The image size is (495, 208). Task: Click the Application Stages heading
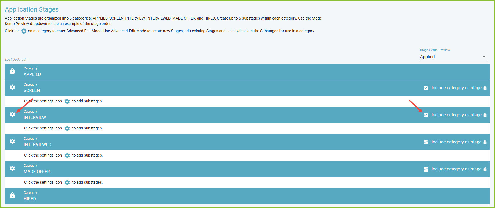[32, 9]
